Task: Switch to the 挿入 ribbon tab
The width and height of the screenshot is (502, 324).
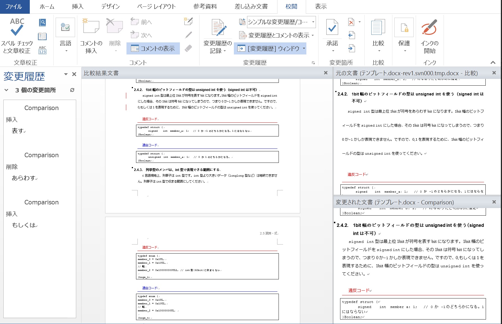Action: tap(78, 7)
